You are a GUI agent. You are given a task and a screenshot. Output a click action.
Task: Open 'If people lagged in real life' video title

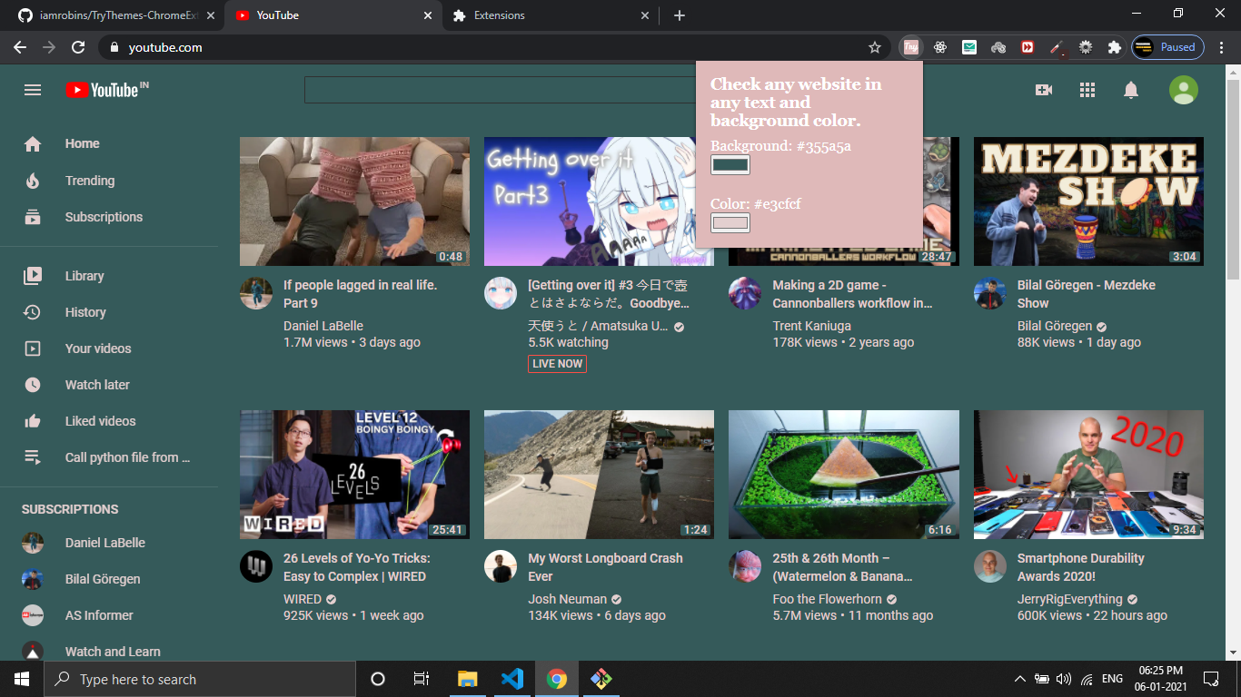(x=361, y=294)
